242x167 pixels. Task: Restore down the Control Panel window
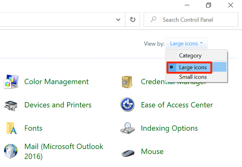pyautogui.click(x=209, y=5)
